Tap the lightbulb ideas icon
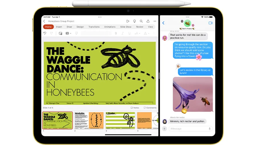Screen dimensions: 256x145 (134, 21)
